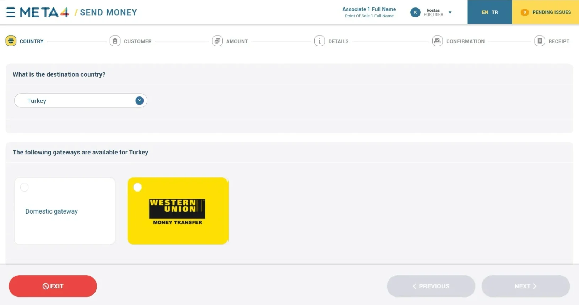Click the Customer step icon
This screenshot has width=579, height=305.
coord(115,41)
